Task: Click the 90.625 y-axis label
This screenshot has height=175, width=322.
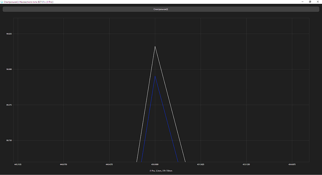Action: (x=9, y=34)
